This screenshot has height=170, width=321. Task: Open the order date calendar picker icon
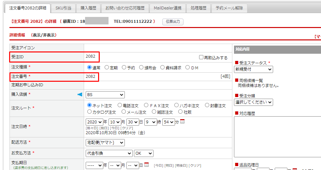[x=182, y=121]
